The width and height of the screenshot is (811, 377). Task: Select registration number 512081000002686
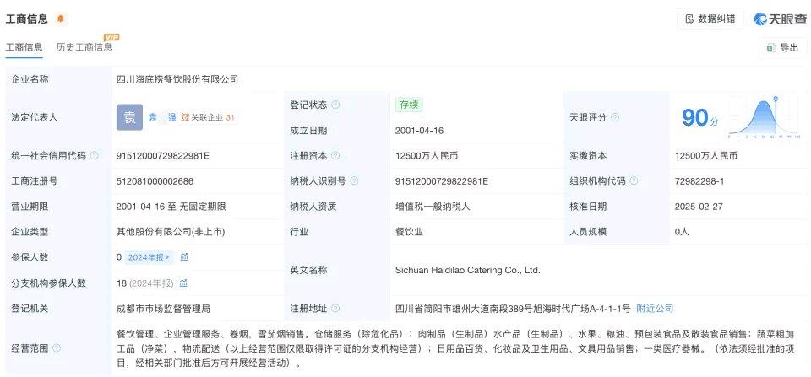(x=155, y=181)
